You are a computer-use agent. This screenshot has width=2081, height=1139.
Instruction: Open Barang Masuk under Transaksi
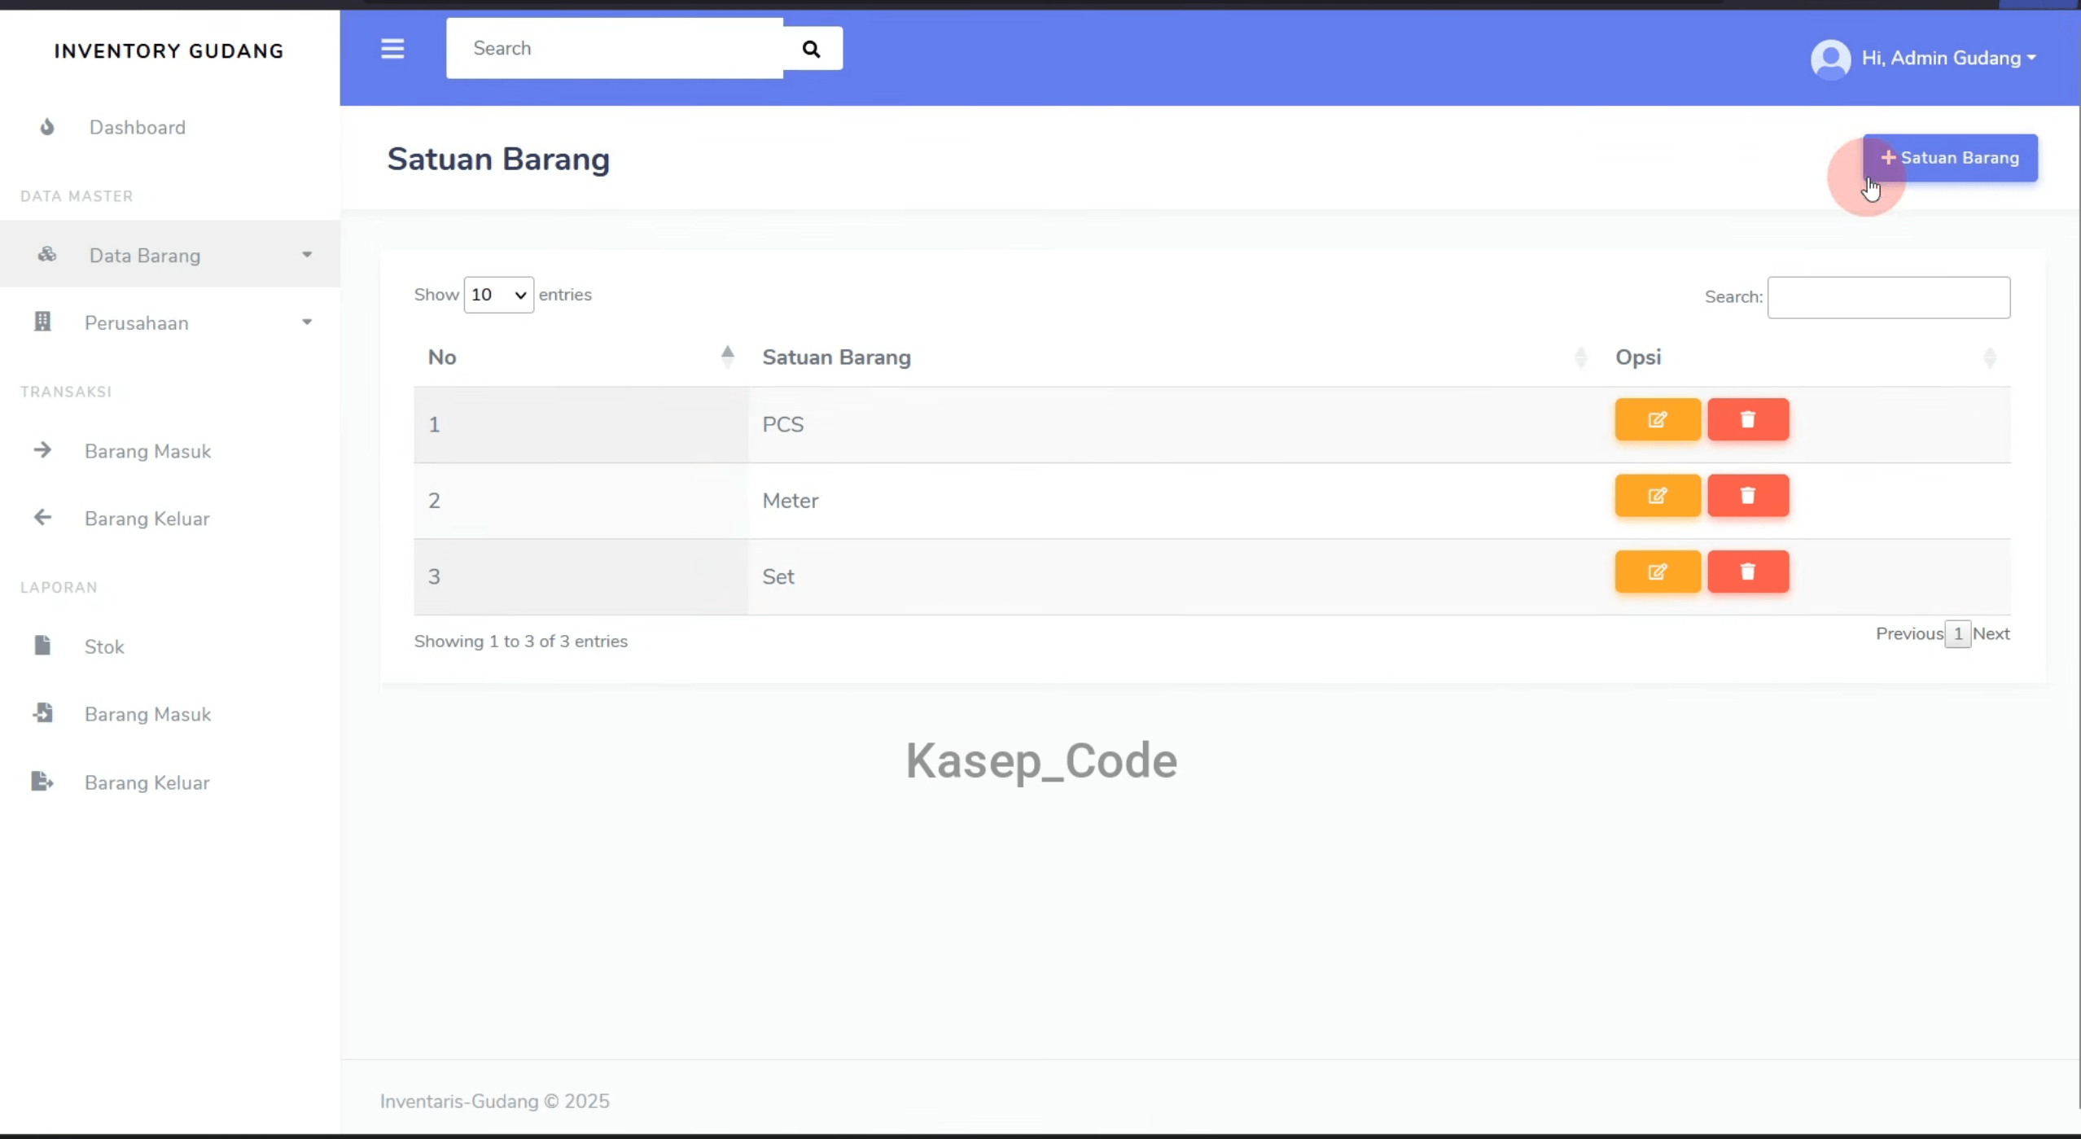pos(147,451)
